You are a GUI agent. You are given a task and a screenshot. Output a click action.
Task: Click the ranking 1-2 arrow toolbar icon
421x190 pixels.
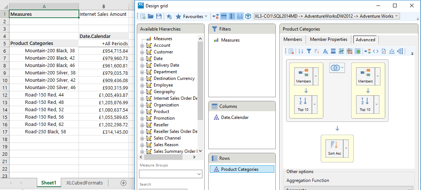pyautogui.click(x=301, y=51)
